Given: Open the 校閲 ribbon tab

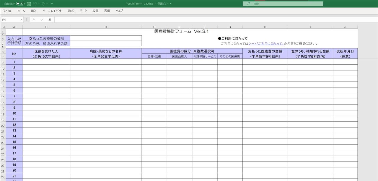Looking at the screenshot, I should (95, 11).
